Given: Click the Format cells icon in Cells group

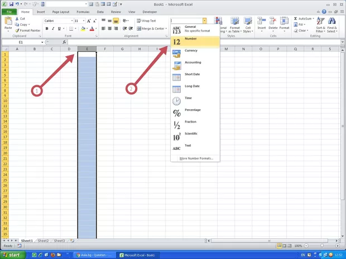Looking at the screenshot, I should (x=284, y=21).
